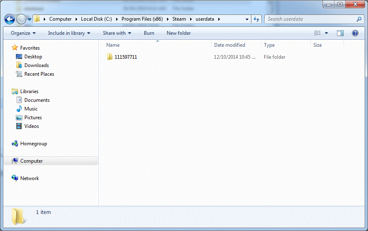Image resolution: width=368 pixels, height=231 pixels.
Task: Click the refresh button beside address bar
Action: pos(256,19)
